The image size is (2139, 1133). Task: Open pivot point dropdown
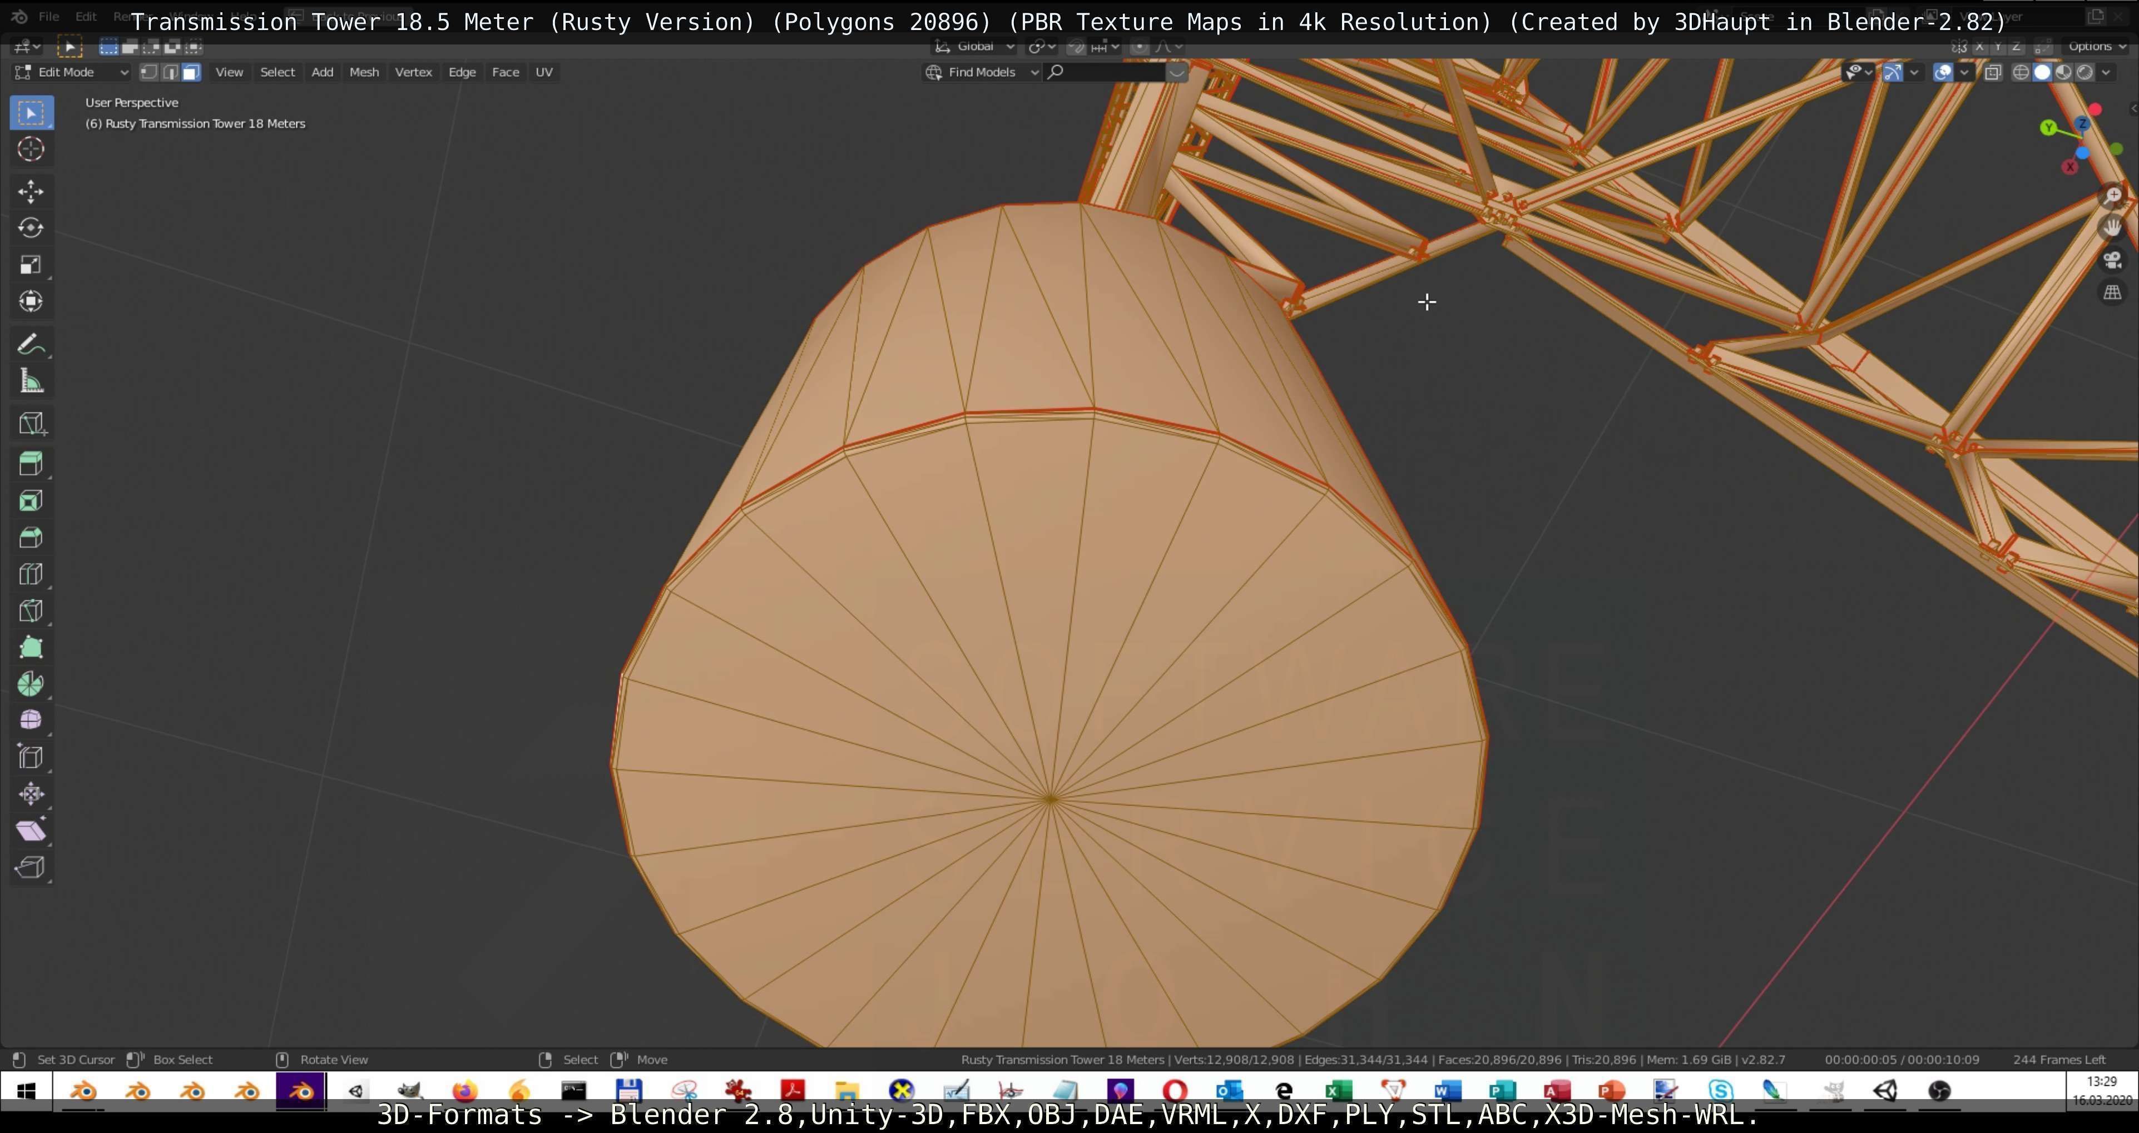(x=1042, y=47)
